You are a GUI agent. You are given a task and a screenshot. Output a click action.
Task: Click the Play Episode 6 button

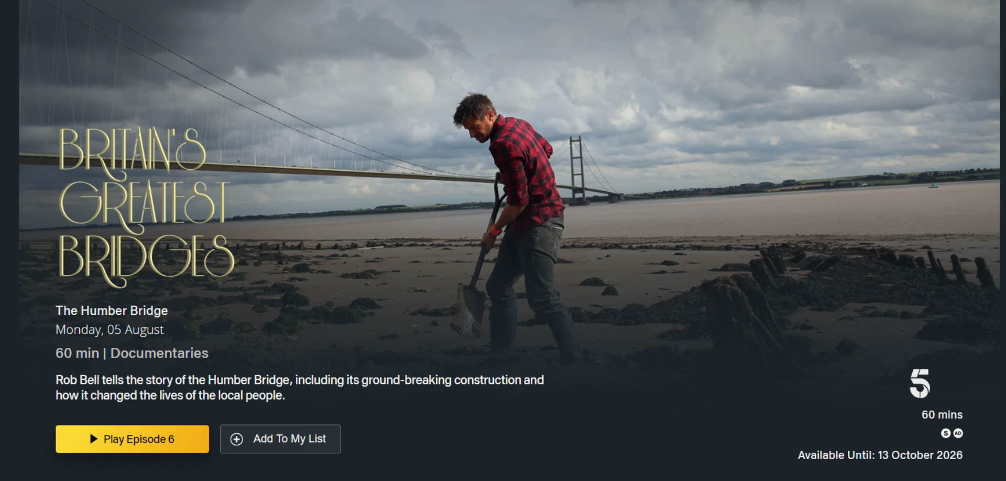132,439
